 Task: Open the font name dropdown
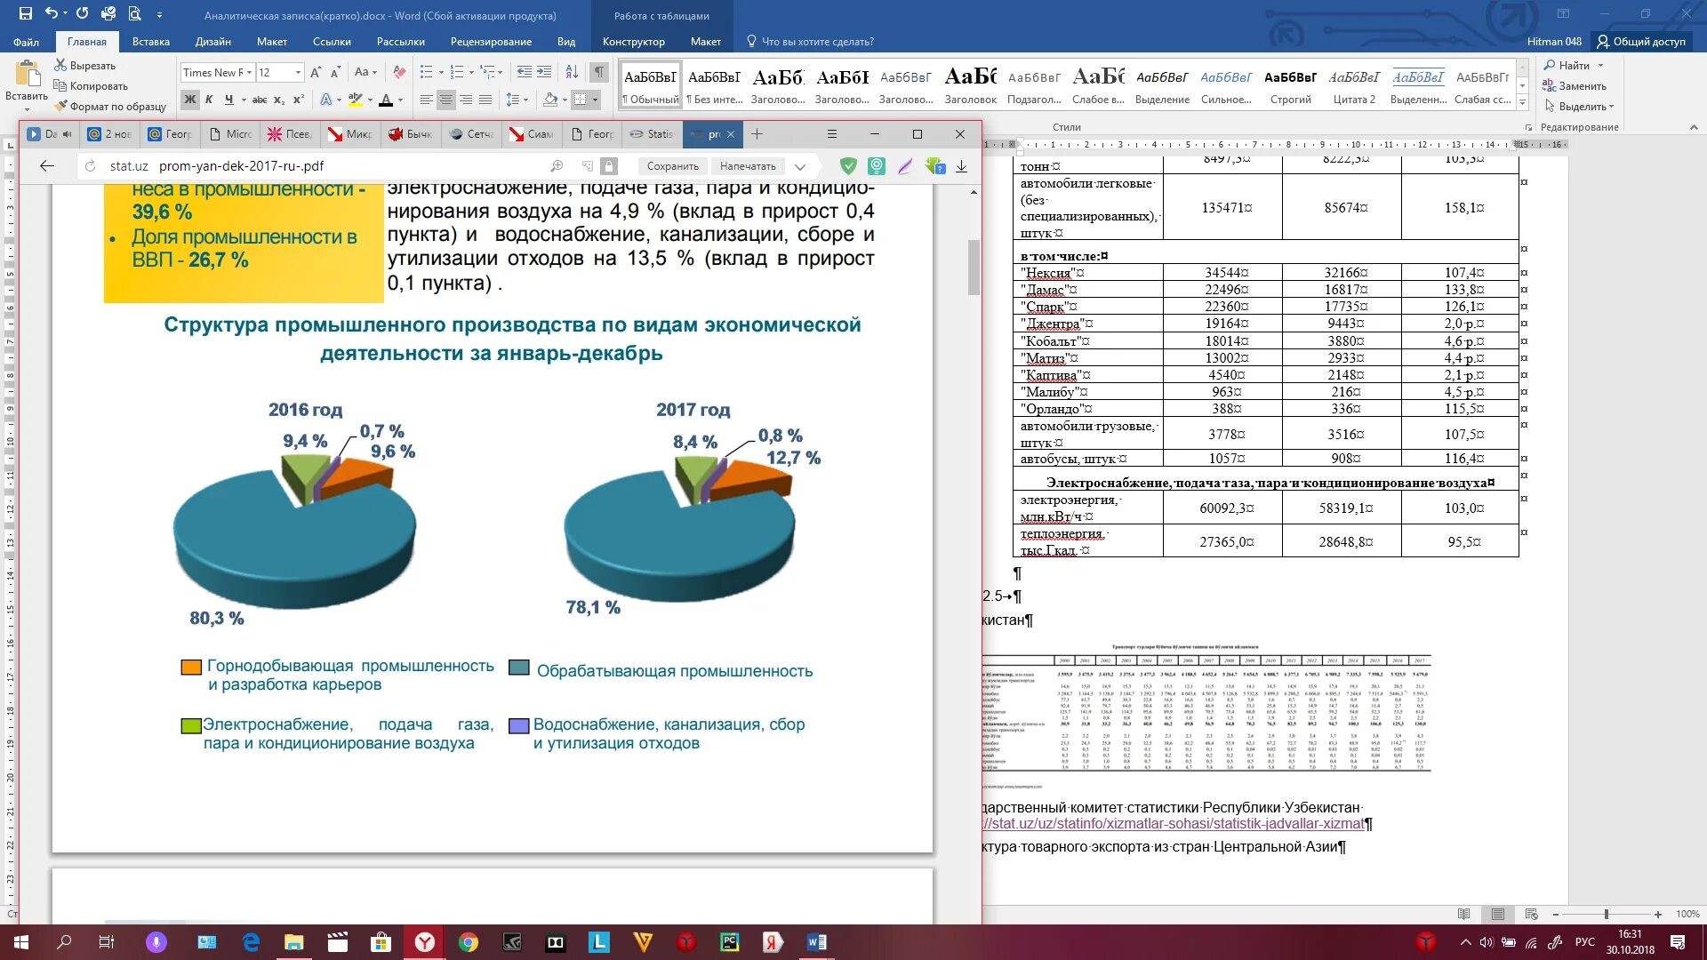point(250,73)
